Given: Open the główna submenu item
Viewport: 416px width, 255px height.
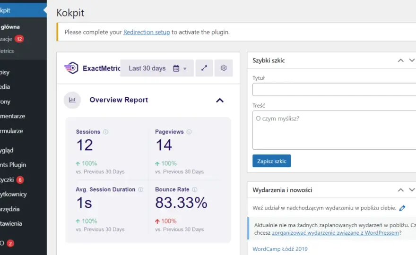Looking at the screenshot, I should click(10, 27).
